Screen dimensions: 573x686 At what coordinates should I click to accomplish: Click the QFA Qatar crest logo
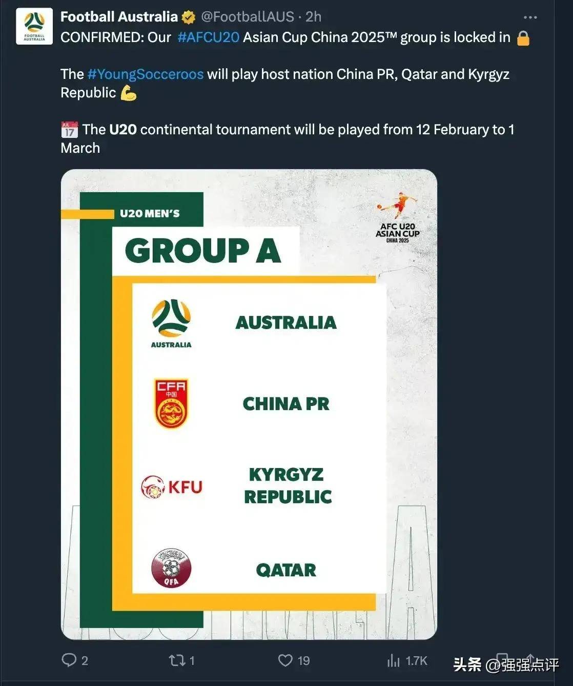pos(171,568)
